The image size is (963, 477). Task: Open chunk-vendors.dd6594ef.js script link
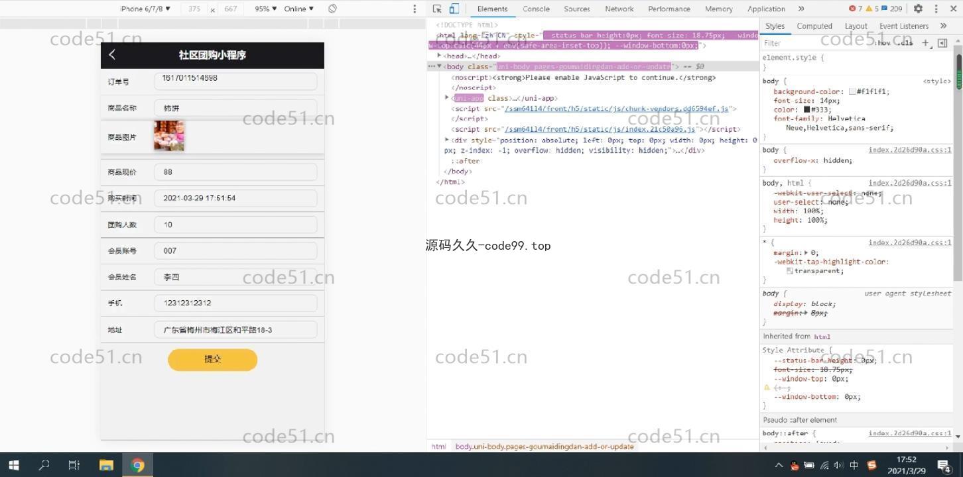point(616,109)
